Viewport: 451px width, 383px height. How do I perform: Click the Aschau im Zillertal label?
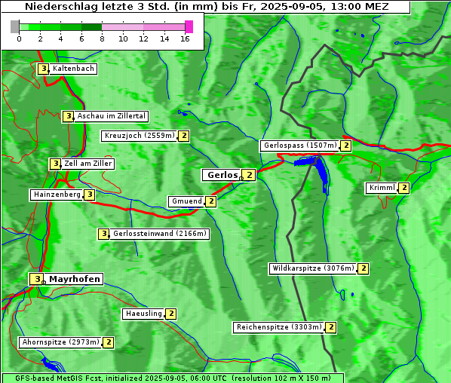point(111,116)
